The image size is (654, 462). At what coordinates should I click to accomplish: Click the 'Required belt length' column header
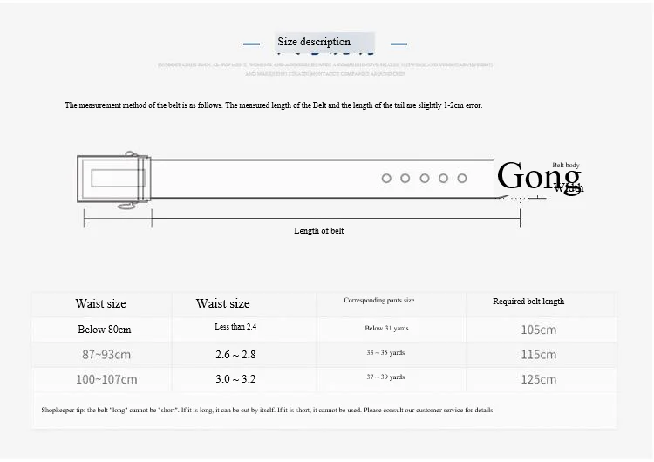(528, 302)
